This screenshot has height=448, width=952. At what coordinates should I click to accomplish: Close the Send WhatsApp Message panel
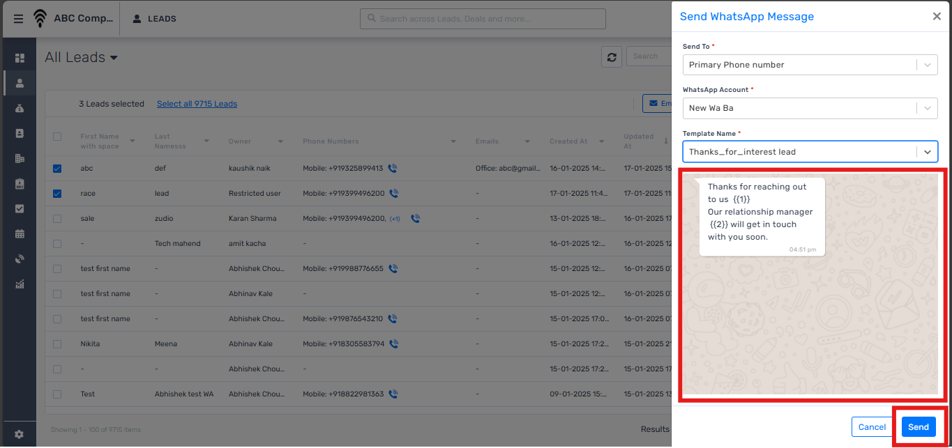[937, 17]
